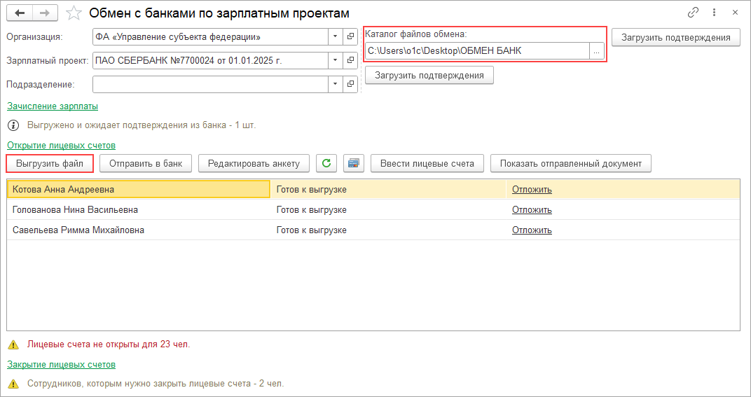Open the three-dots more actions menu
Screen dimensions: 751x397
(x=714, y=13)
